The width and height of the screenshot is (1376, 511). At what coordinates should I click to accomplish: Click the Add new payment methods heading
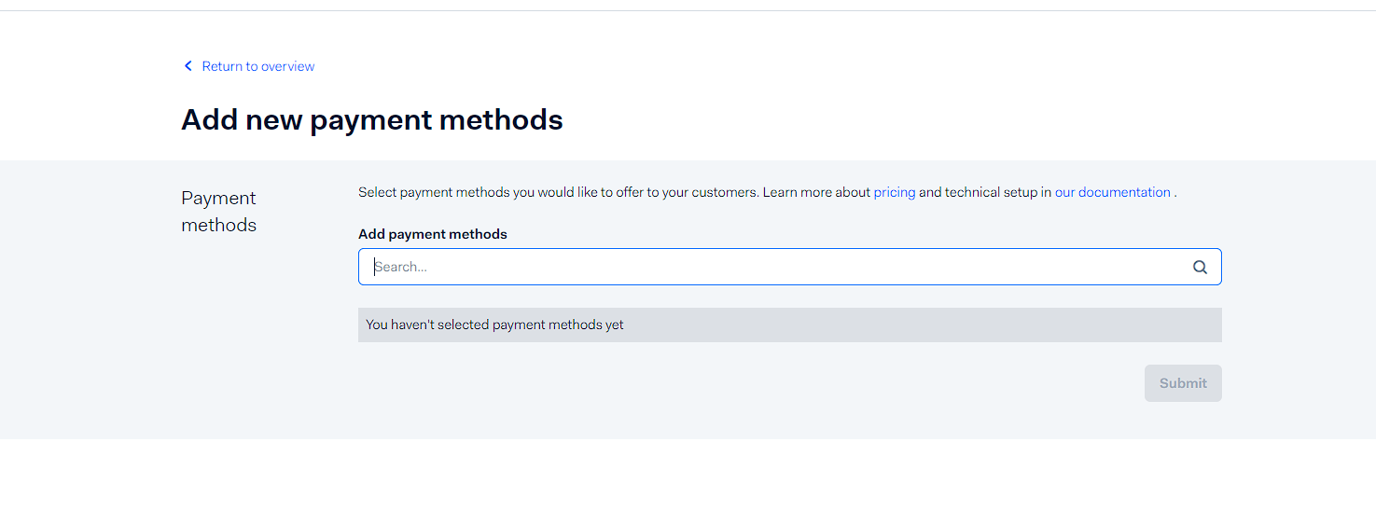point(371,120)
